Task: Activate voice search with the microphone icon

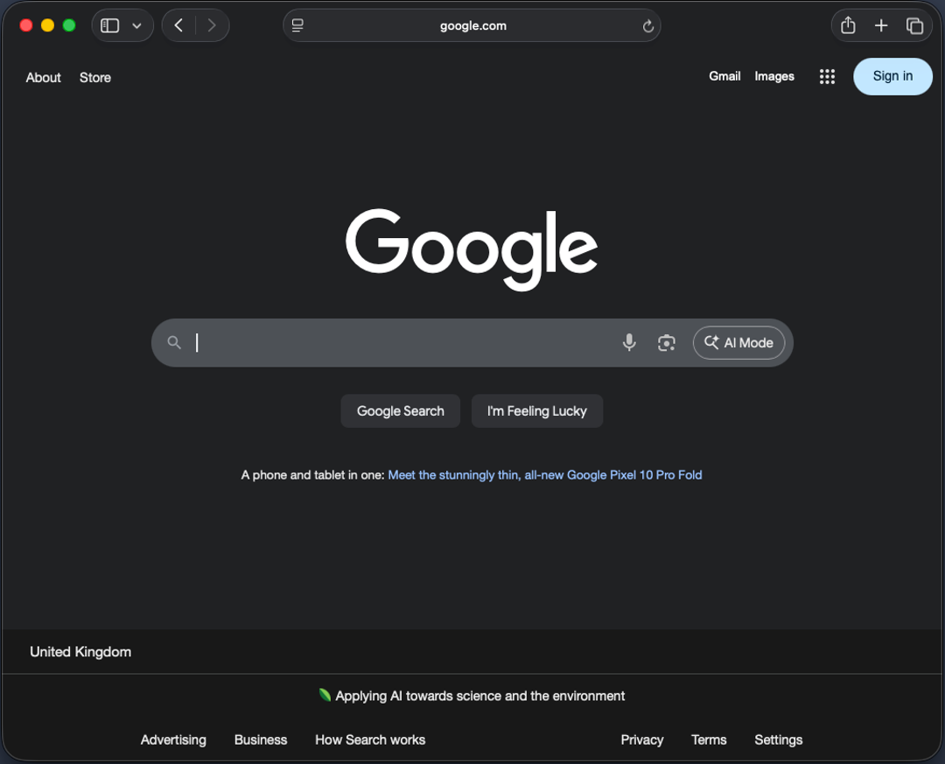Action: pyautogui.click(x=629, y=342)
